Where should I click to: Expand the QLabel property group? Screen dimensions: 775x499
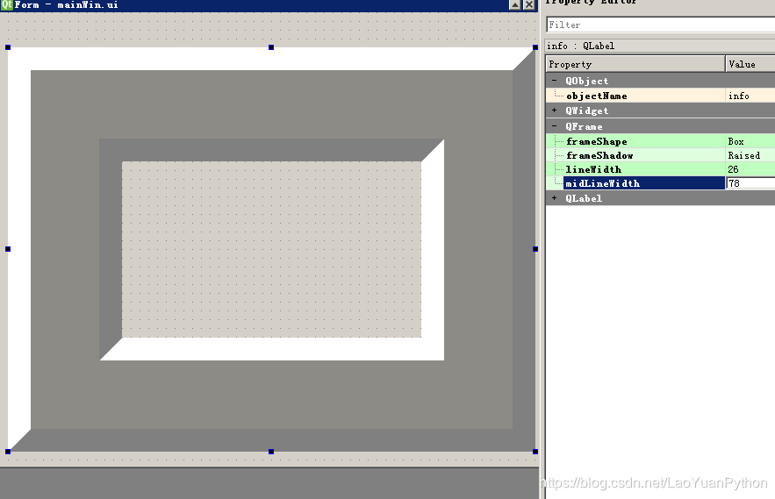(x=554, y=198)
